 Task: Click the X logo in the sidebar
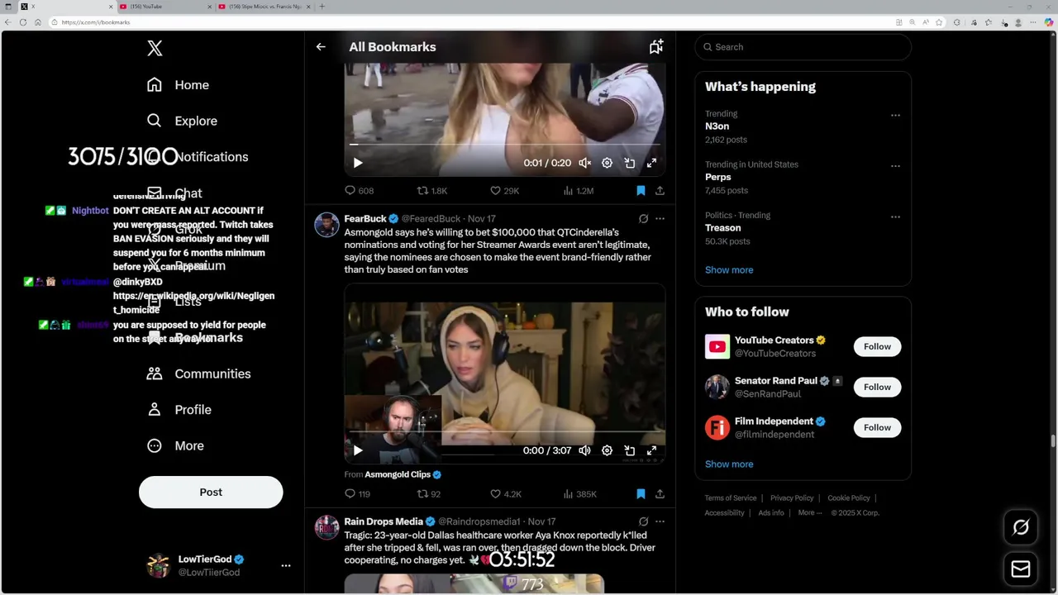[x=155, y=49]
